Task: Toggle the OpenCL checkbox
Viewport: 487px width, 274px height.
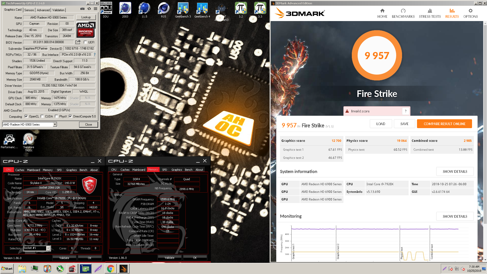Action: (x=26, y=116)
